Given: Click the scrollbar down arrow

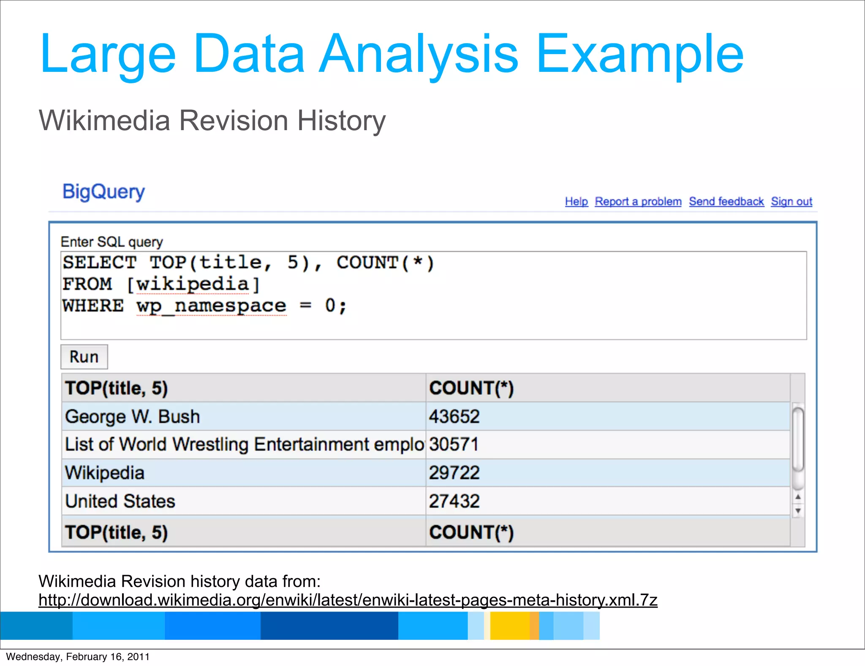Looking at the screenshot, I should [798, 510].
